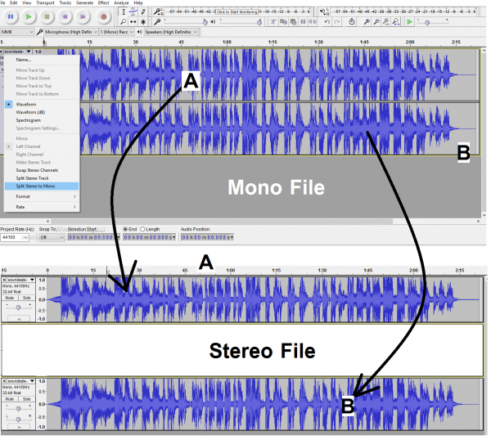Image resolution: width=491 pixels, height=440 pixels.
Task: Click the red Record button
Action: pyautogui.click(x=104, y=16)
